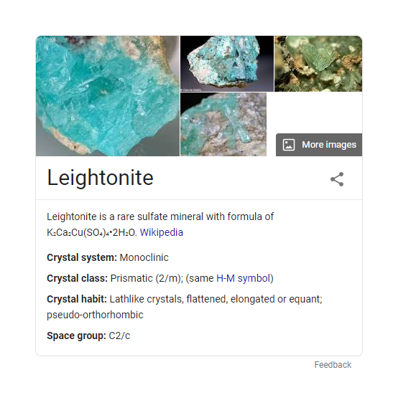
Task: Click the value Monoclinic
Action: (x=144, y=257)
